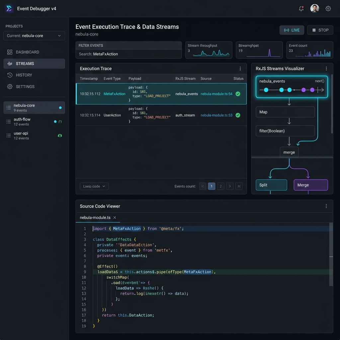Select the auth-flow project row
Viewport: 340px width, 340px height.
point(34,122)
